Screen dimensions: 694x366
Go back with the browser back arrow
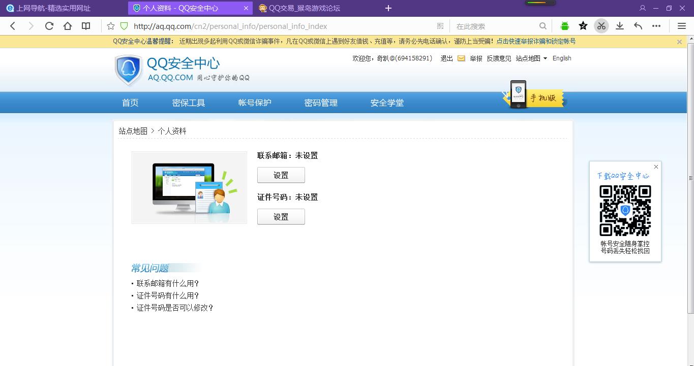pos(13,26)
